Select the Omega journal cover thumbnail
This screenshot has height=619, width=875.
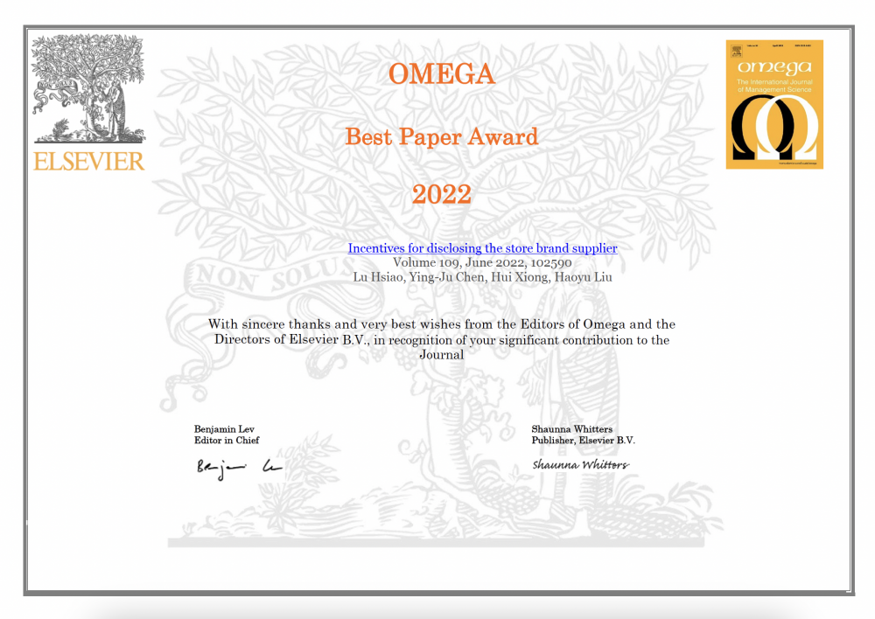[774, 104]
